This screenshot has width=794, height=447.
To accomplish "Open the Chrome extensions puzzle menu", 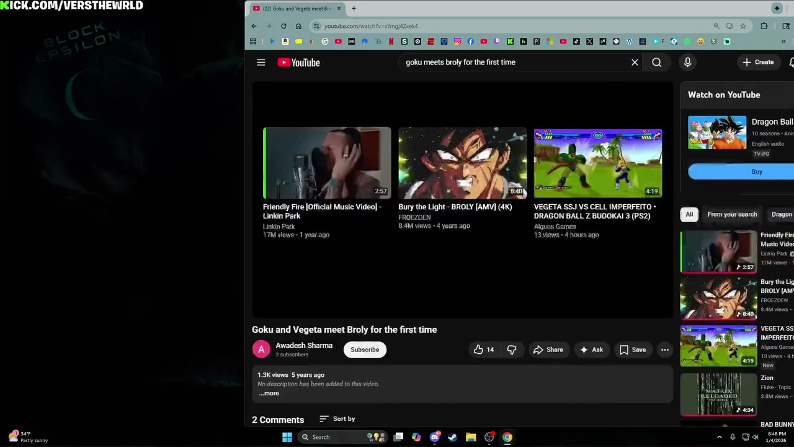I will tap(764, 26).
